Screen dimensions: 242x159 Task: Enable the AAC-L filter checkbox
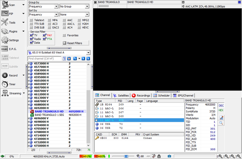[64, 24]
